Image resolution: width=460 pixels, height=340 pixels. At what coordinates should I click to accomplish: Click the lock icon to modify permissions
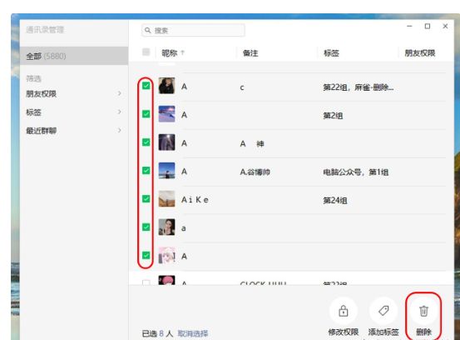click(x=344, y=311)
